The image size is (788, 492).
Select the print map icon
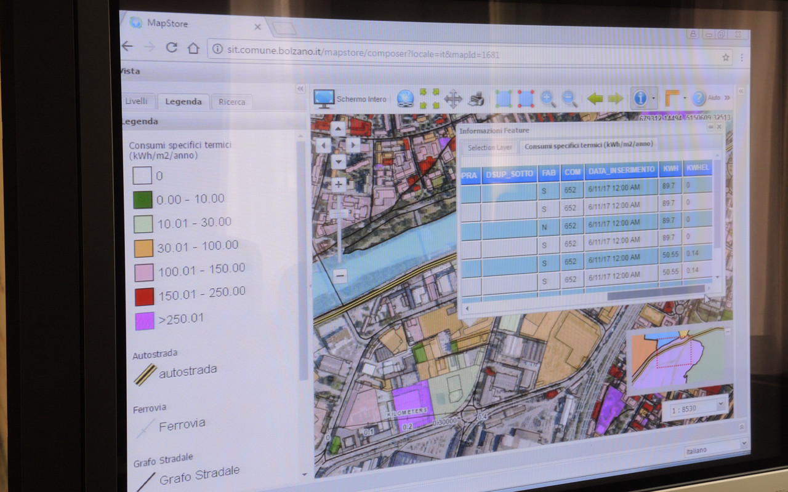point(476,99)
